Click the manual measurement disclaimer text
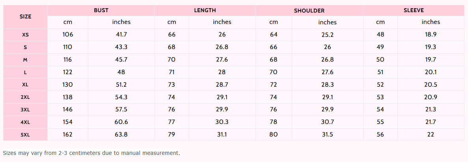This screenshot has height=162, width=468. click(91, 153)
